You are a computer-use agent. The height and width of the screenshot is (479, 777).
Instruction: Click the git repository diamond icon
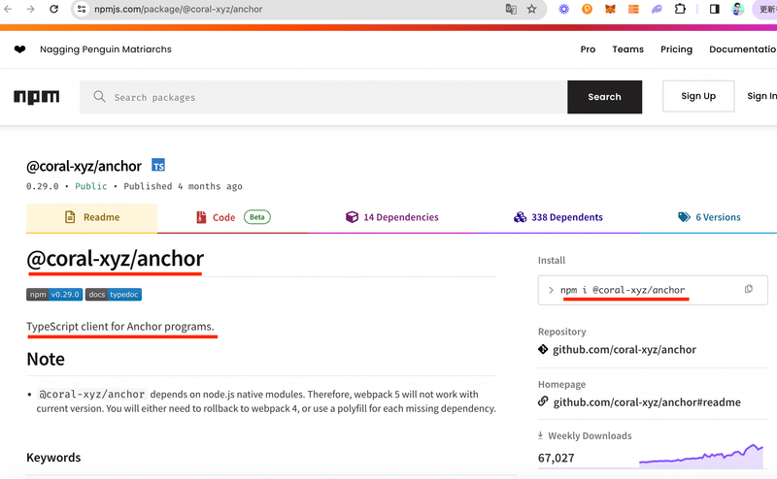pyautogui.click(x=543, y=349)
